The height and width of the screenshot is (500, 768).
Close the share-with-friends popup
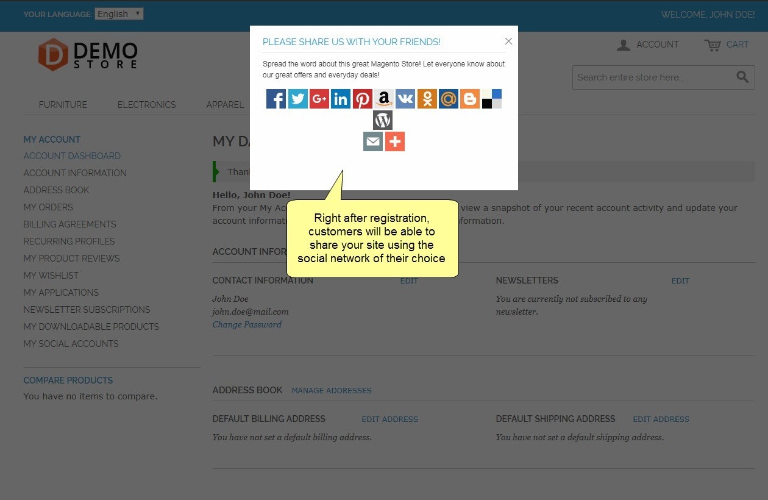coord(508,41)
